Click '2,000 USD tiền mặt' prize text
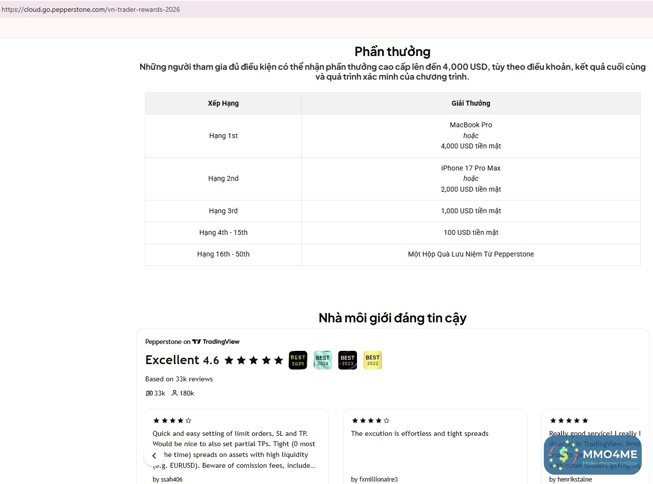Screen dimensions: 653x484 coord(471,189)
